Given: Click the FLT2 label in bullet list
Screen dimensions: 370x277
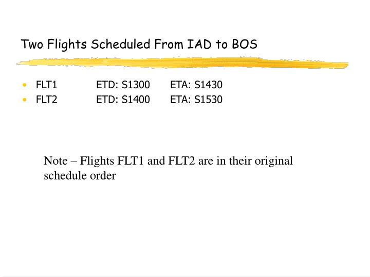Looking at the screenshot, I should [46, 100].
